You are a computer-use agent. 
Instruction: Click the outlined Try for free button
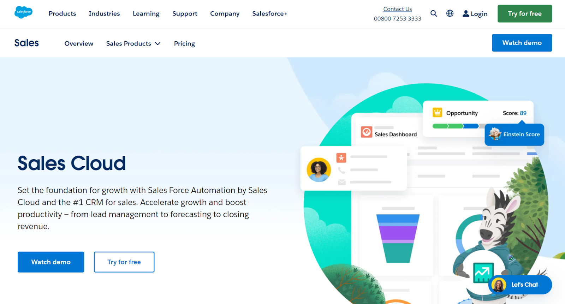click(x=124, y=262)
